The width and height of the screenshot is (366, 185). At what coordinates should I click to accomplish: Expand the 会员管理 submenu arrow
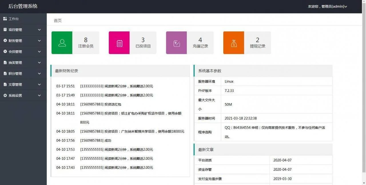39,52
